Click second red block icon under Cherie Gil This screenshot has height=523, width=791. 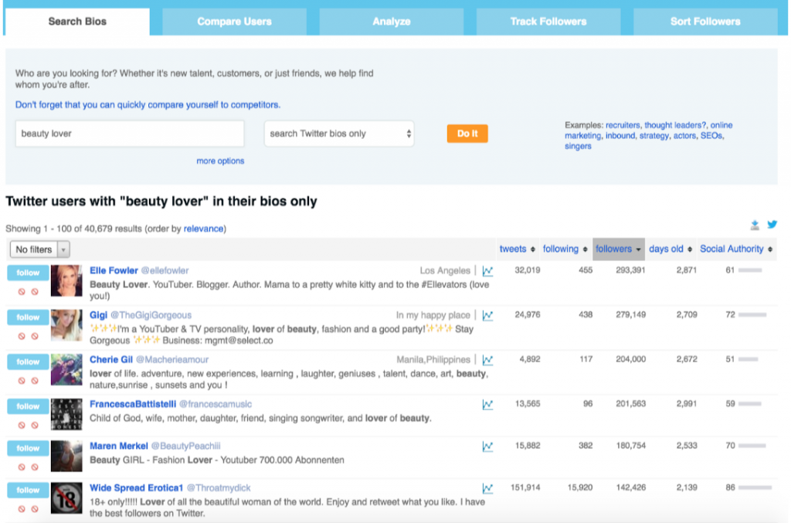[x=35, y=380]
